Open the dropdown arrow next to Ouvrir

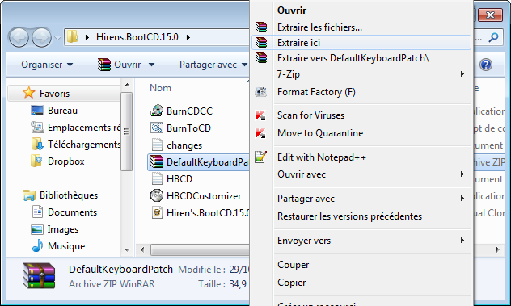tap(151, 65)
